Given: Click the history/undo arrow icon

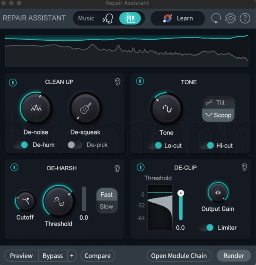Looking at the screenshot, I should click(x=216, y=18).
